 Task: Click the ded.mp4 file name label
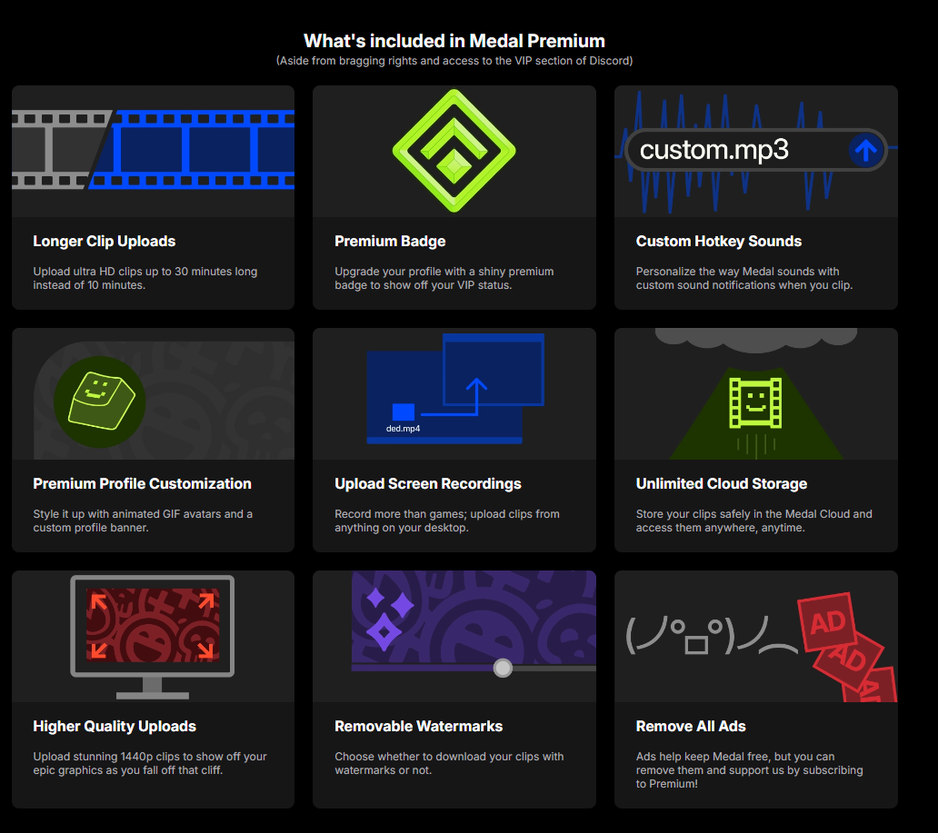(x=404, y=429)
